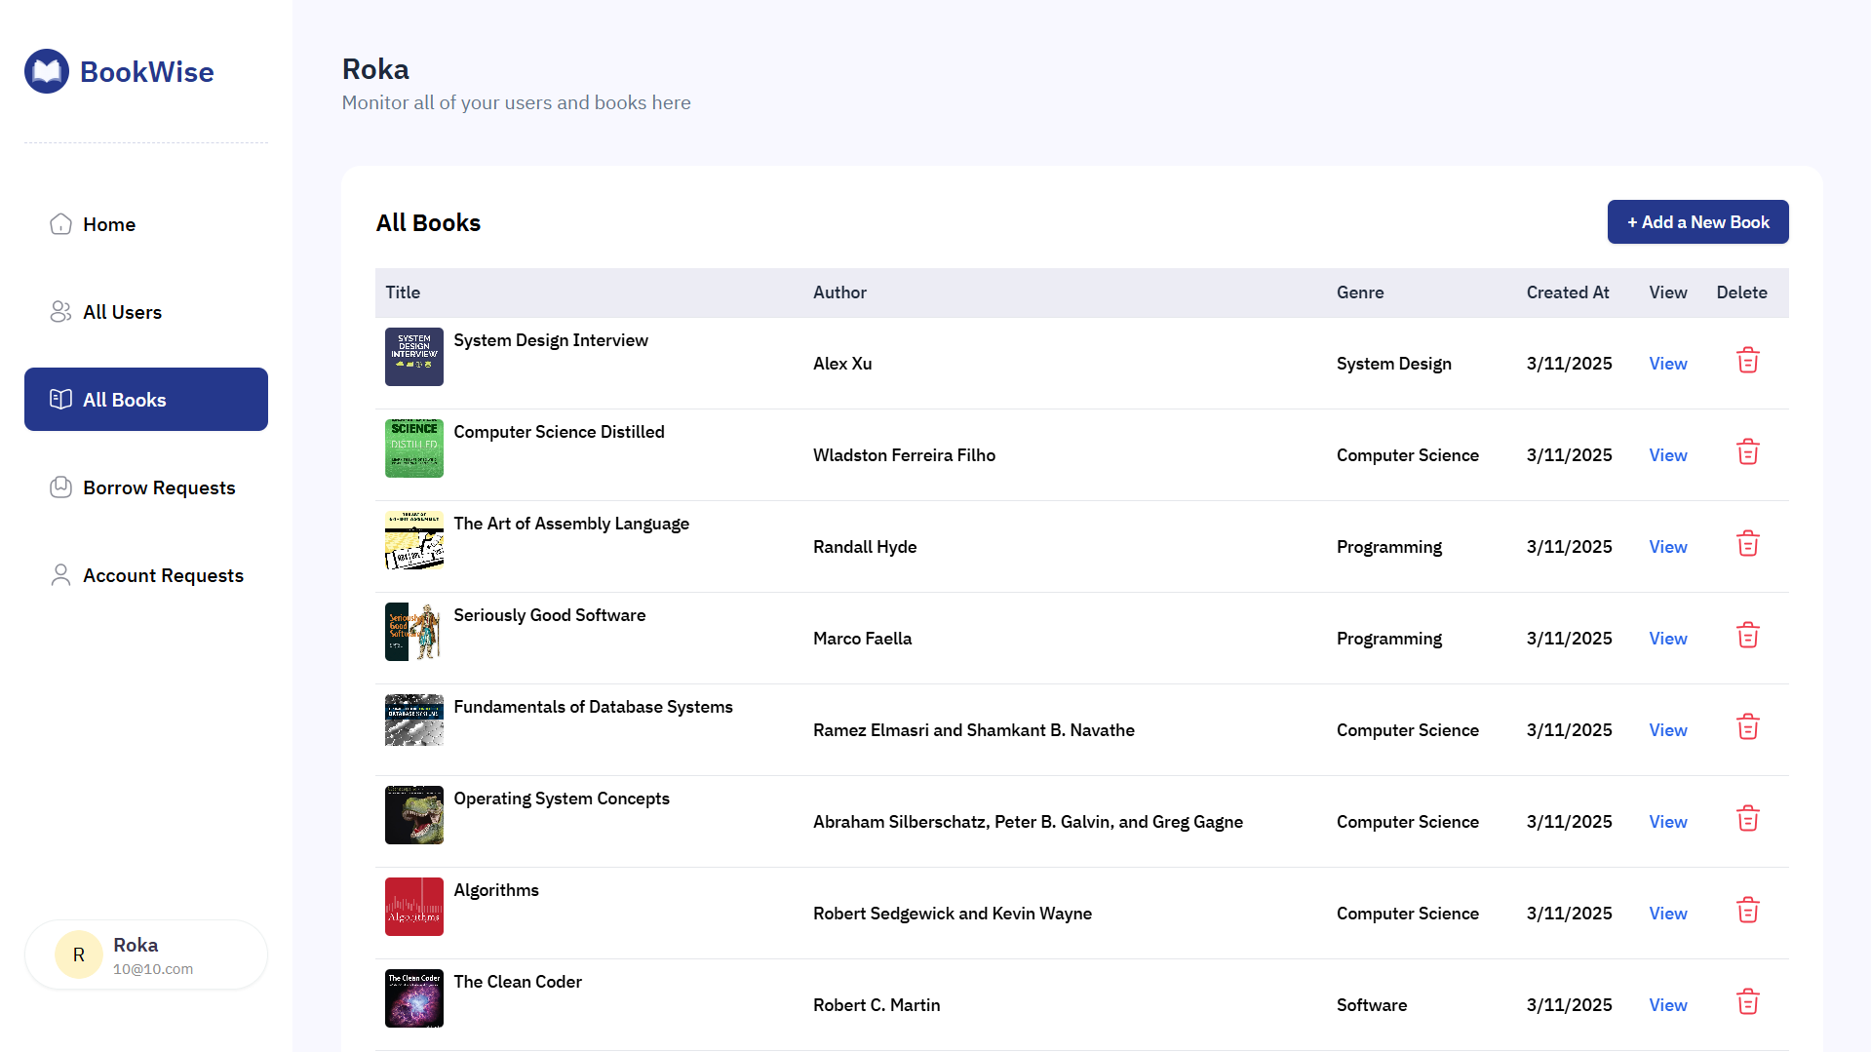Navigate to Borrow Requests in sidebar

click(x=159, y=487)
